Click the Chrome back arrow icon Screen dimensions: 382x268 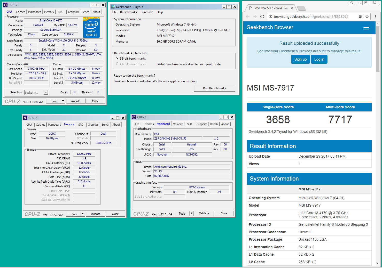coord(248,17)
